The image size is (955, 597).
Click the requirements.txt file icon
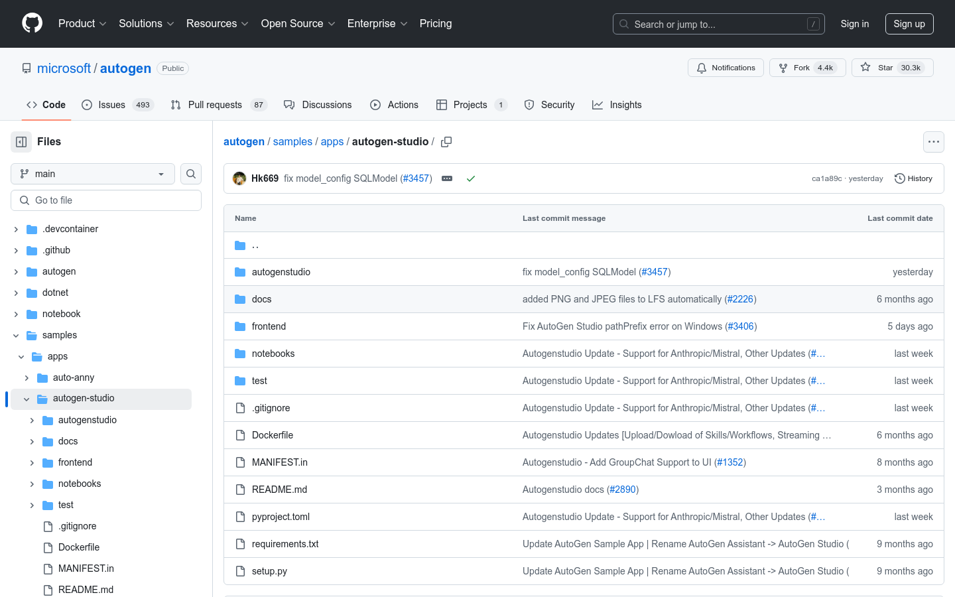click(240, 544)
